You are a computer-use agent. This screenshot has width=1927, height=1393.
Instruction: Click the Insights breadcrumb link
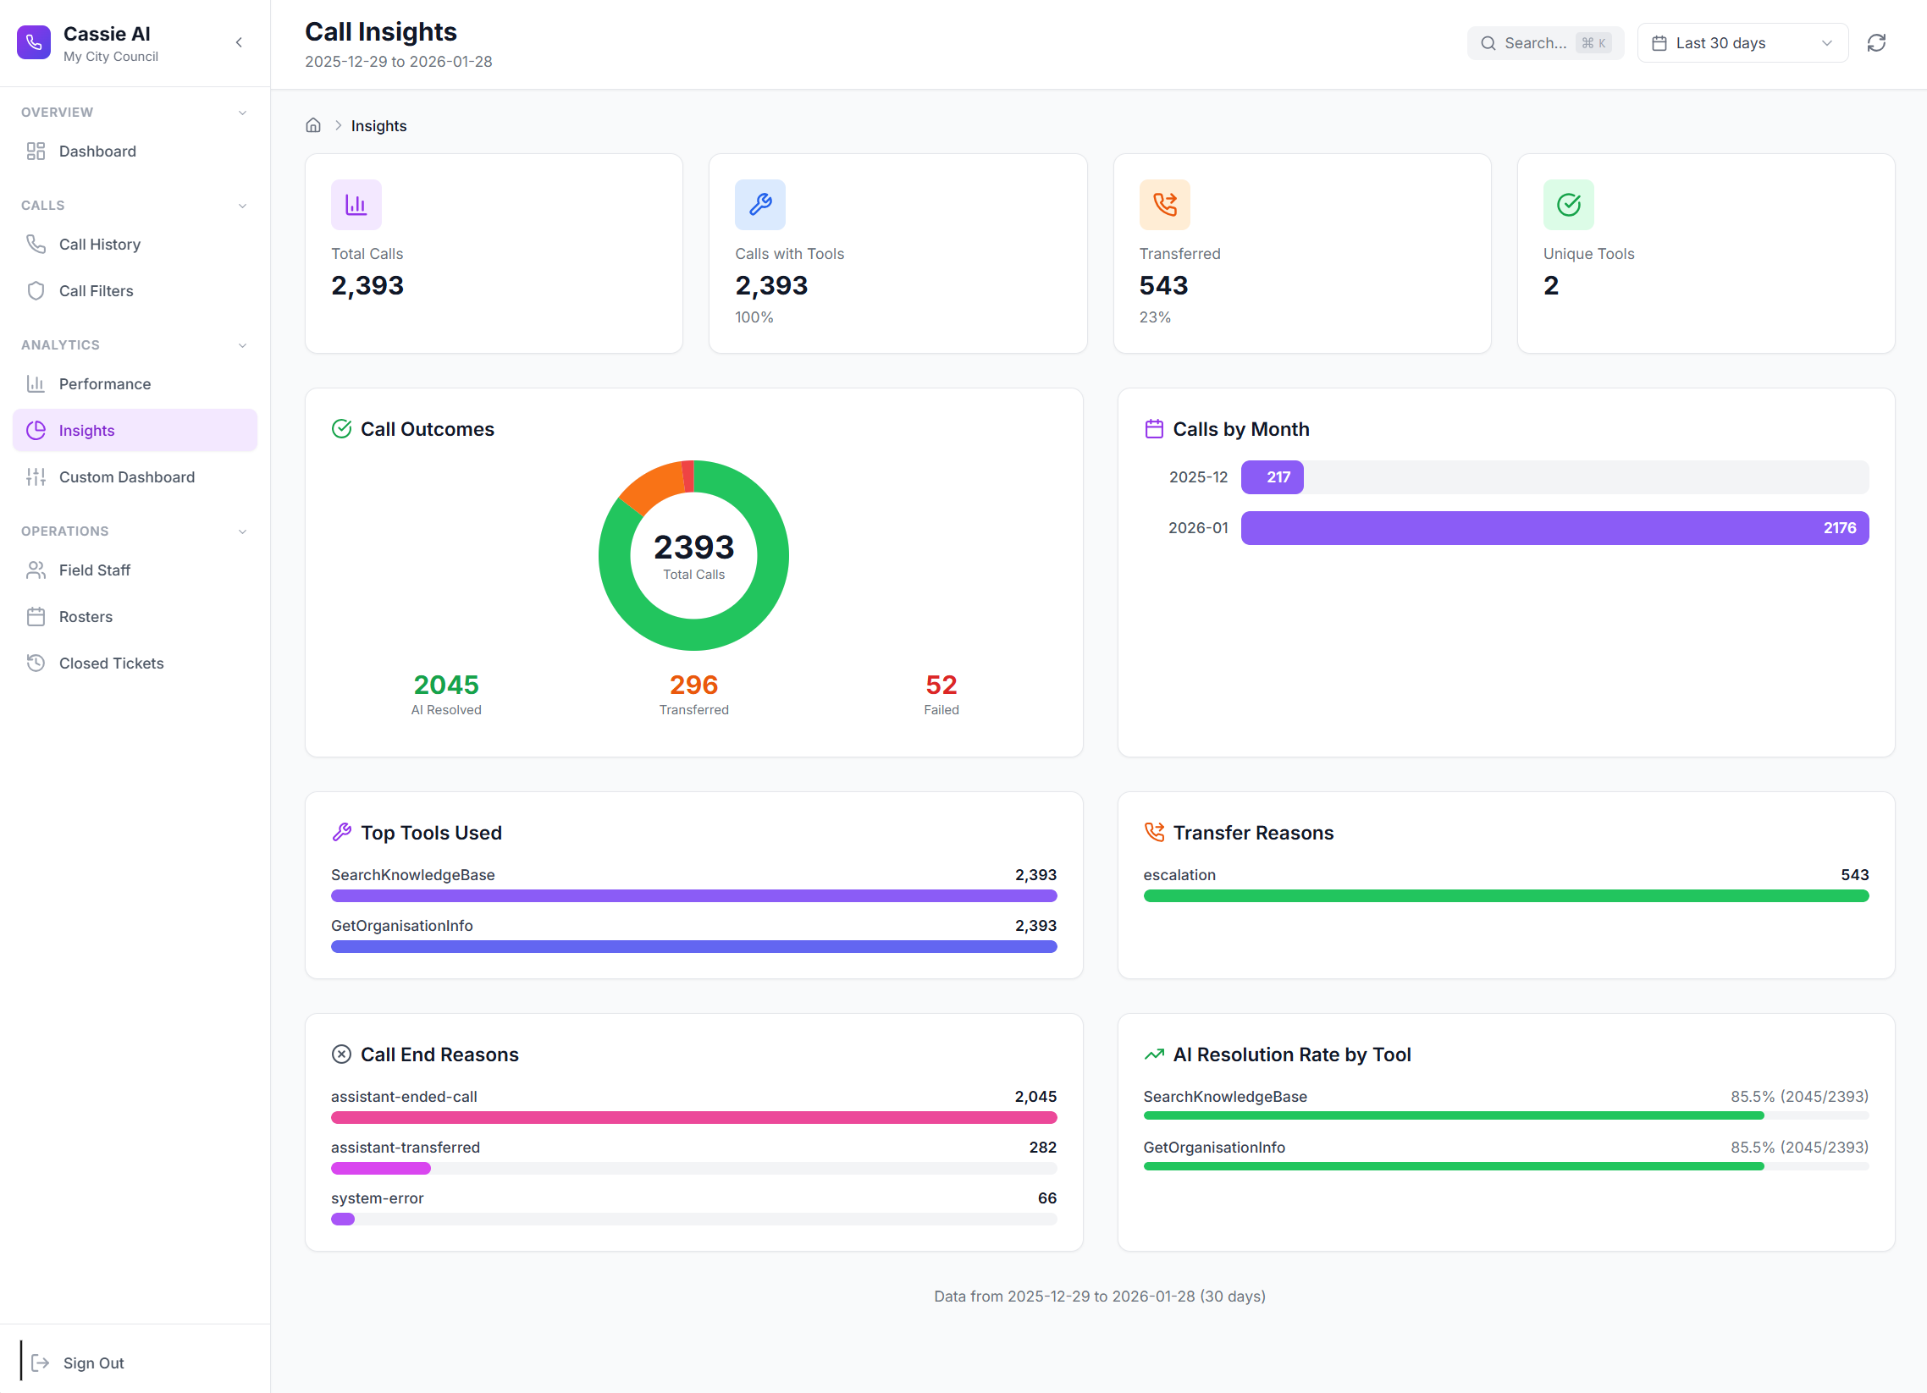pyautogui.click(x=379, y=126)
